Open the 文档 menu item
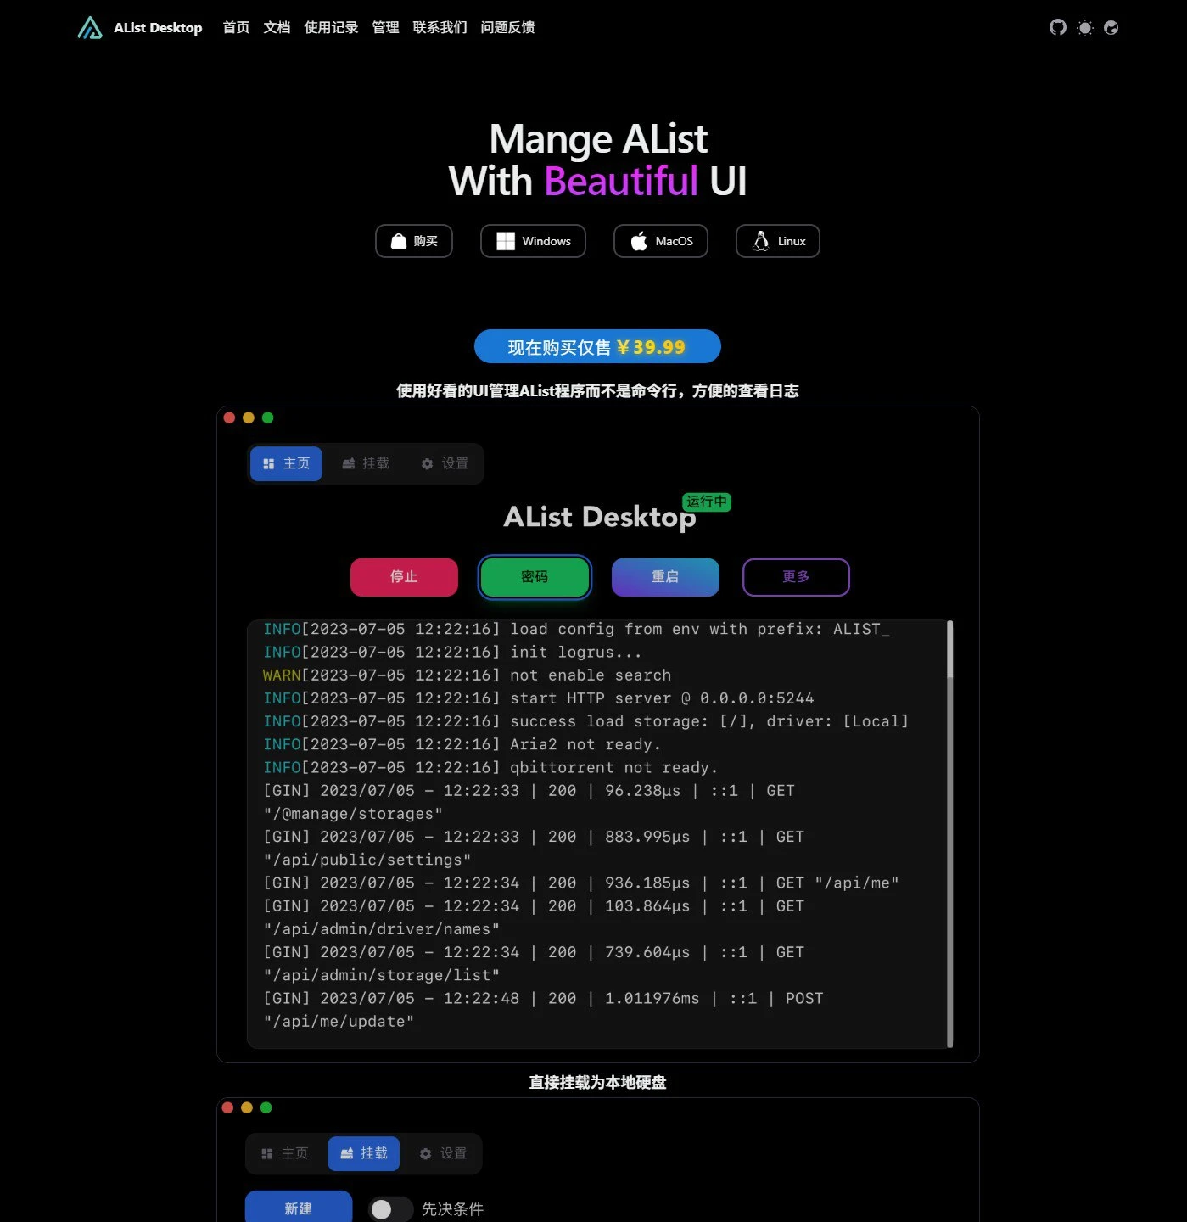The width and height of the screenshot is (1187, 1222). coord(277,27)
